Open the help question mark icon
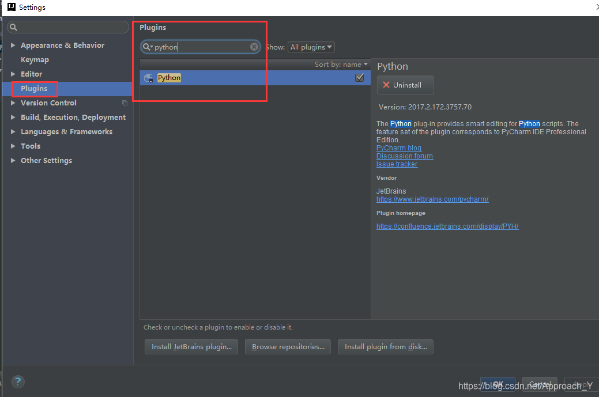The image size is (599, 397). (x=18, y=381)
